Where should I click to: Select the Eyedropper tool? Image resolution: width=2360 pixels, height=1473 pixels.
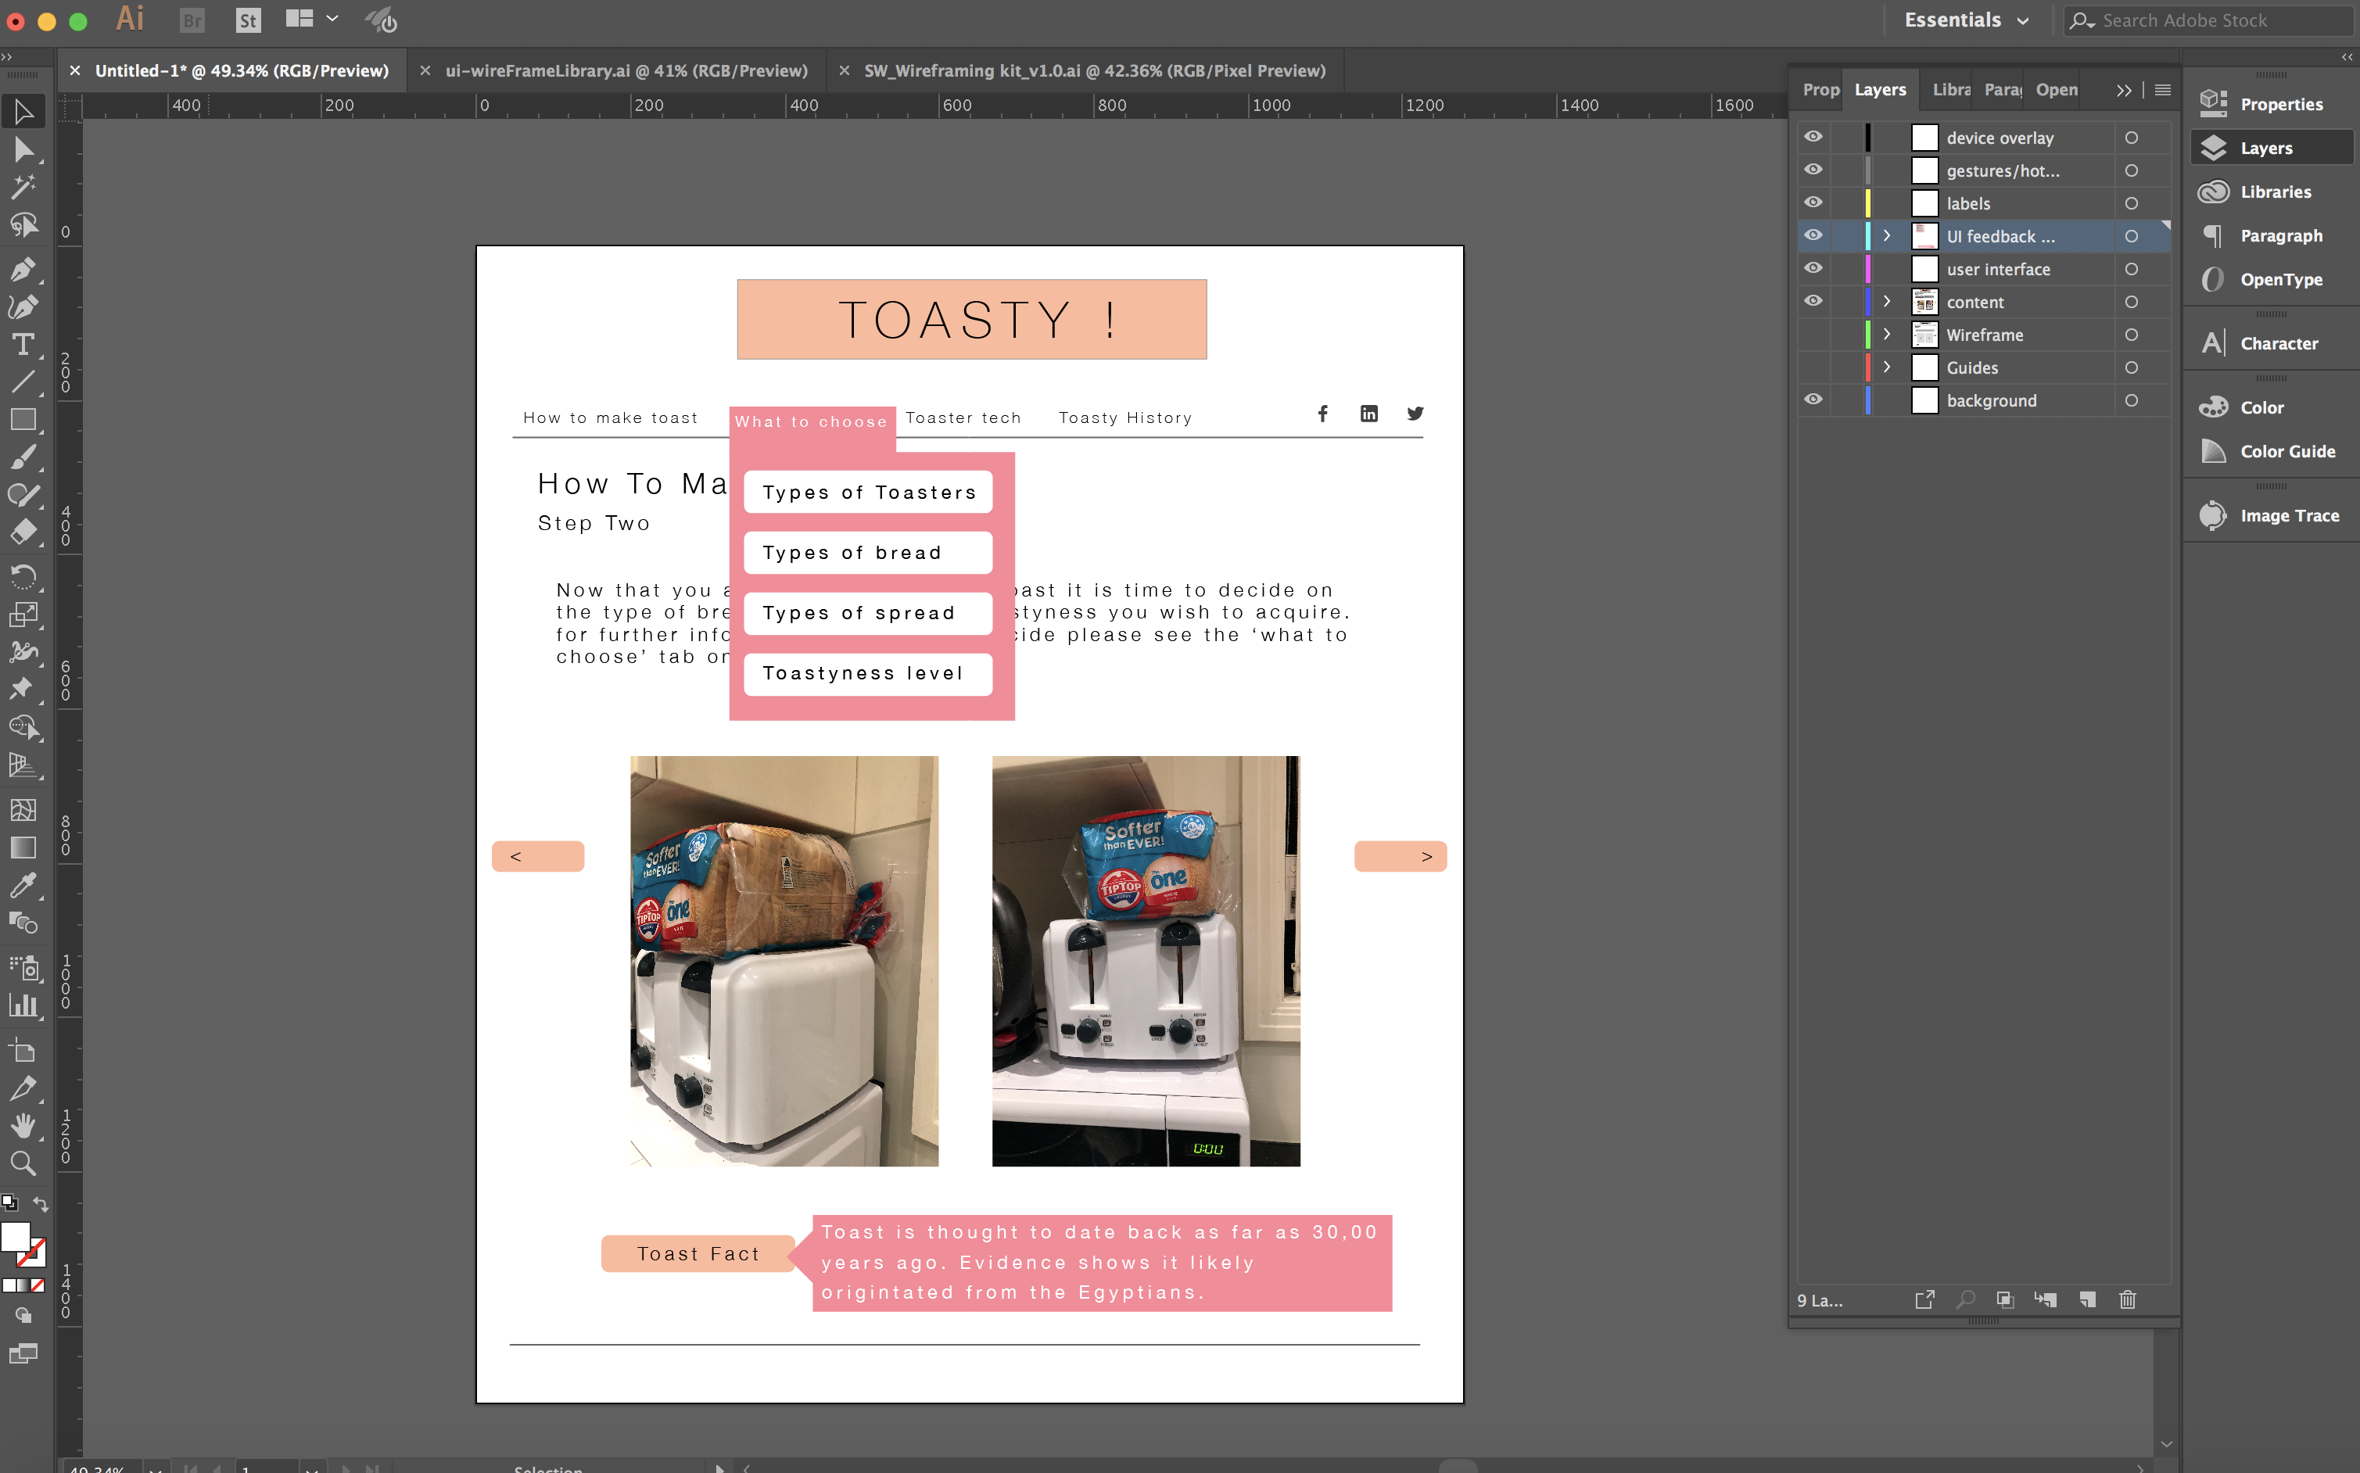click(23, 884)
